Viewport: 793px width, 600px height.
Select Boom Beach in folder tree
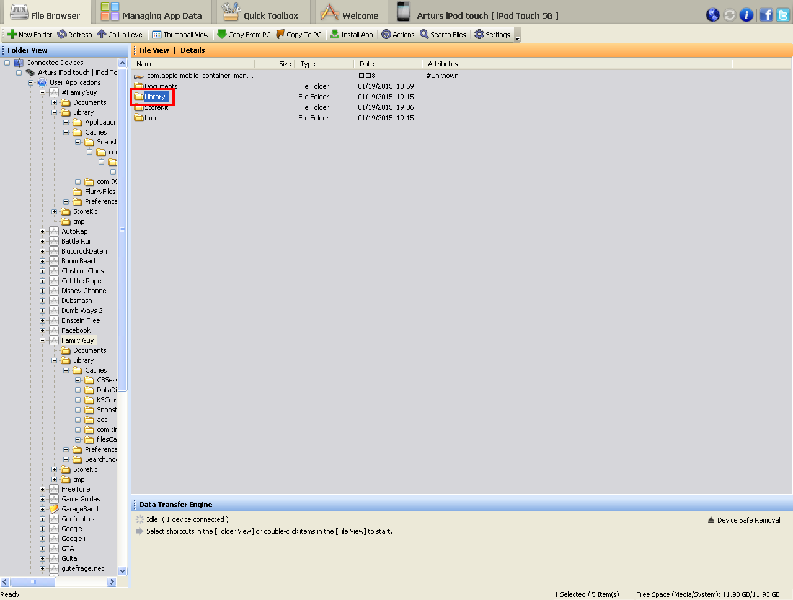79,261
